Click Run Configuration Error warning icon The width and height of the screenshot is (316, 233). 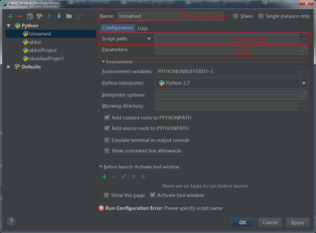tap(102, 208)
